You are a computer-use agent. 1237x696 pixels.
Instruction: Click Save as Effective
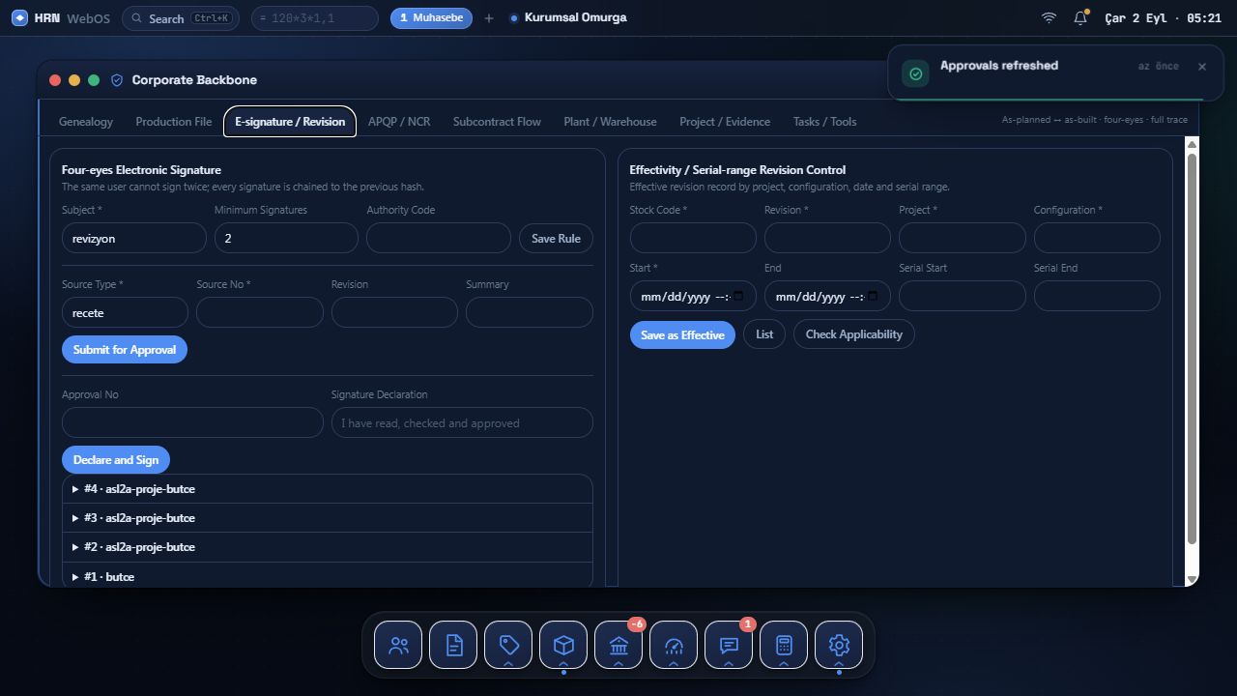coord(682,335)
